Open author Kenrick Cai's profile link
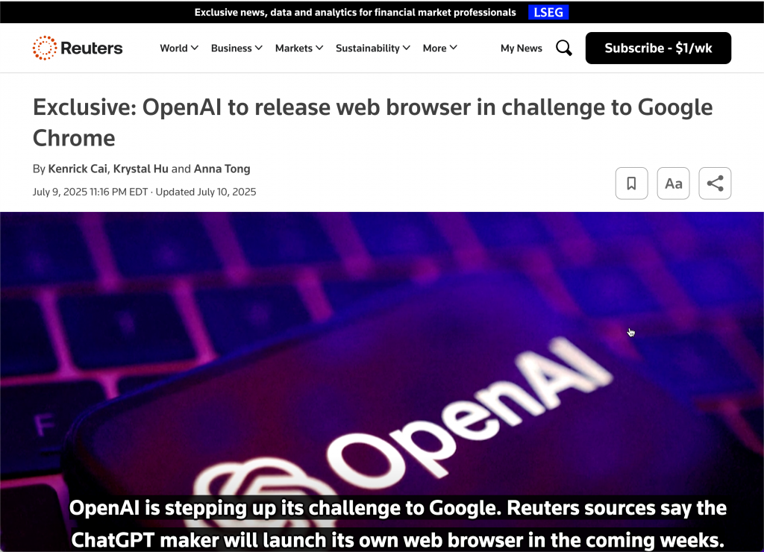This screenshot has width=764, height=552. [x=78, y=169]
